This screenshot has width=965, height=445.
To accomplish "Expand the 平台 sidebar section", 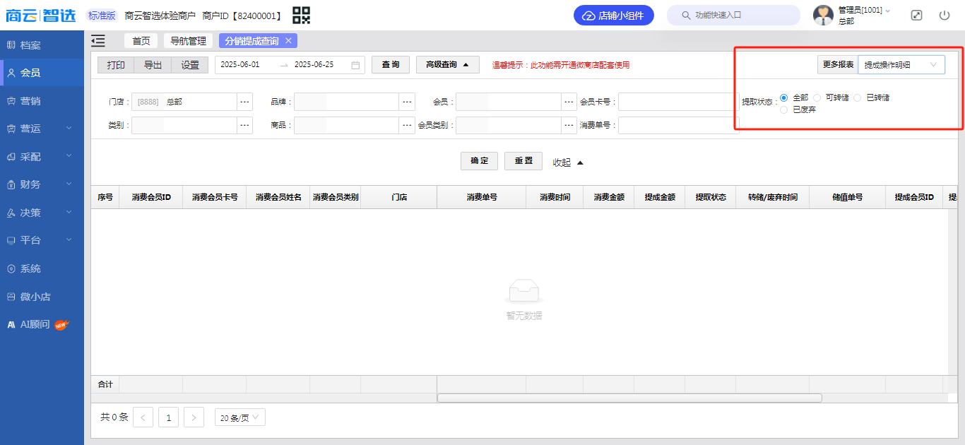I will pyautogui.click(x=42, y=240).
